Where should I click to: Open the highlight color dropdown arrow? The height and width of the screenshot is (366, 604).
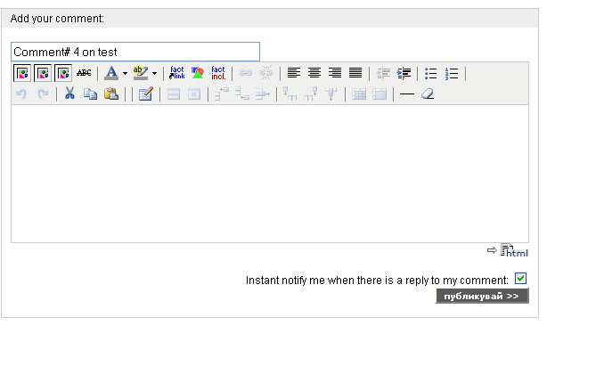click(154, 73)
